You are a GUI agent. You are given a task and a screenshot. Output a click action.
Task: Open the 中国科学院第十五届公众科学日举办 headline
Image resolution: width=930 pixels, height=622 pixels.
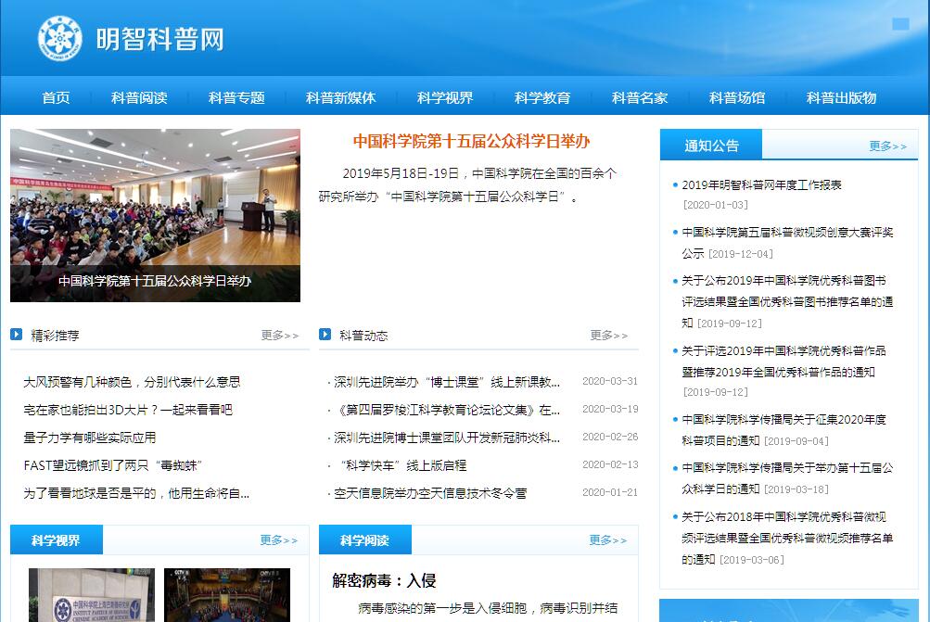471,142
